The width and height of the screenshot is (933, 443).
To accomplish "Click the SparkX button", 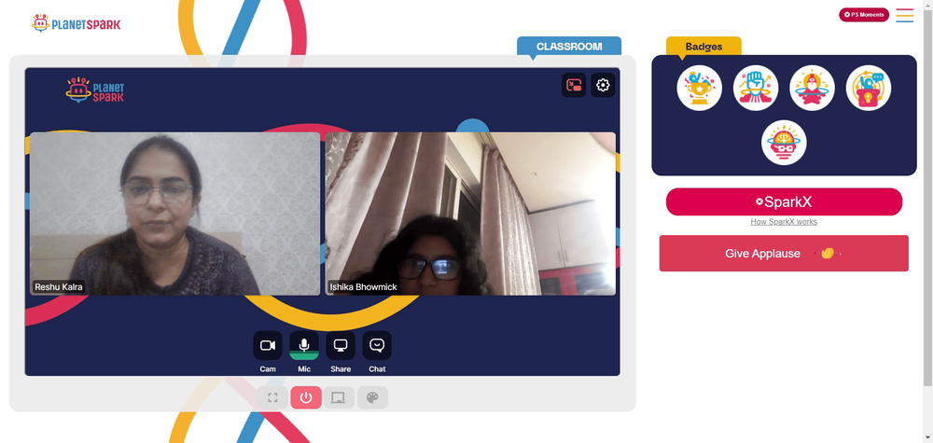I will pyautogui.click(x=784, y=201).
